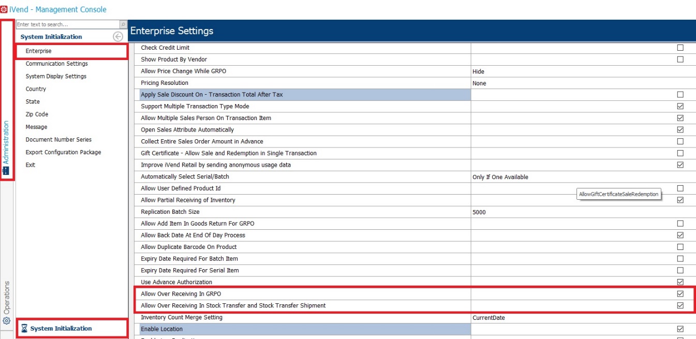Click the 'Enterprise Settings' header title
The image size is (696, 339).
pyautogui.click(x=172, y=31)
